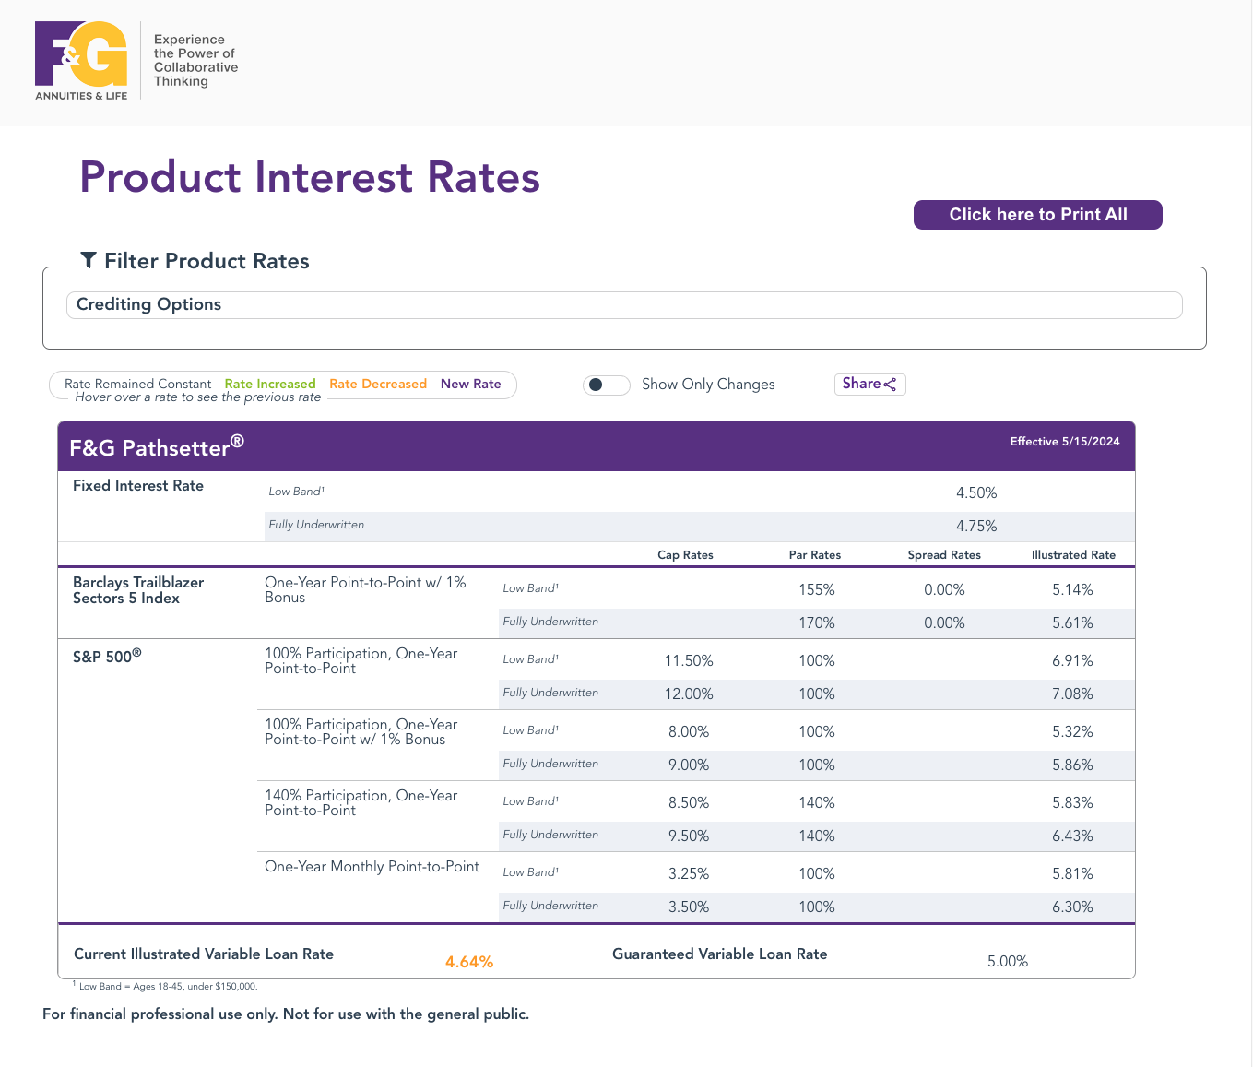Click the Spread Rates column header
The height and width of the screenshot is (1067, 1253).
click(944, 555)
